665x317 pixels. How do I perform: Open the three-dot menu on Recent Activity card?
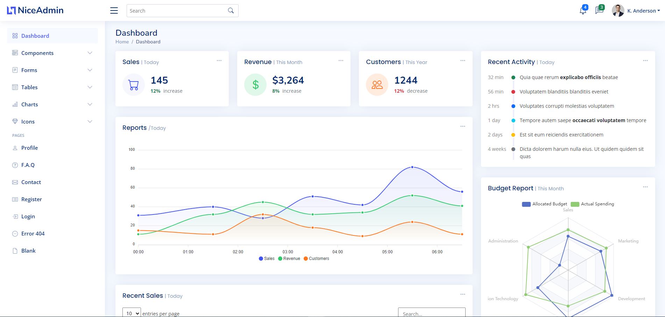pos(645,61)
